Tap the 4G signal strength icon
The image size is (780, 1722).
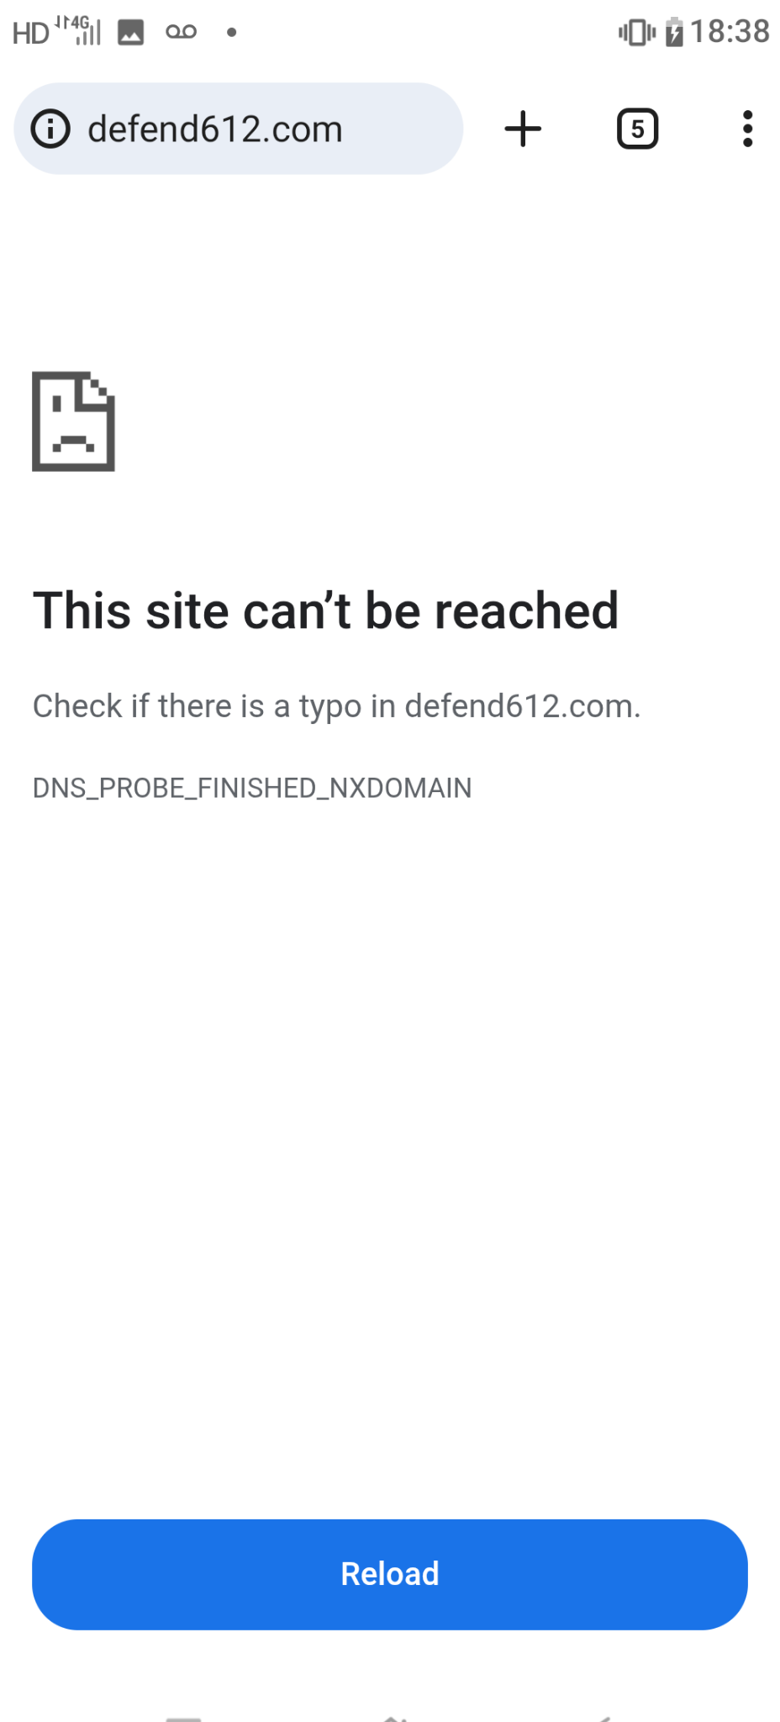coord(79,30)
